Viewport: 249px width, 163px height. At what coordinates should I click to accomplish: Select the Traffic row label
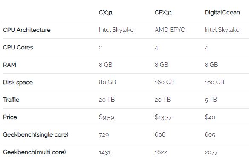click(11, 100)
